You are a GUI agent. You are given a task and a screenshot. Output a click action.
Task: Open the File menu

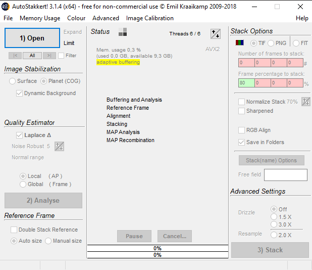click(x=8, y=18)
